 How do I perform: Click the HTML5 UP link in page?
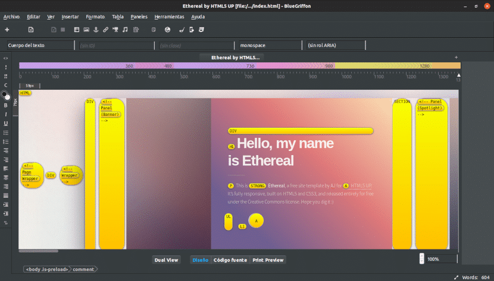(x=361, y=186)
